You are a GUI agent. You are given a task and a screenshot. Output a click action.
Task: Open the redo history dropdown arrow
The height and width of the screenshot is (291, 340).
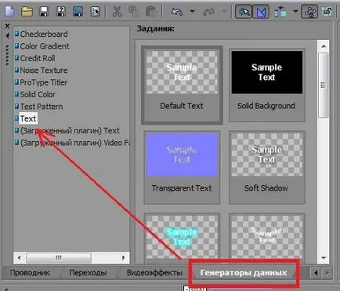[224, 12]
